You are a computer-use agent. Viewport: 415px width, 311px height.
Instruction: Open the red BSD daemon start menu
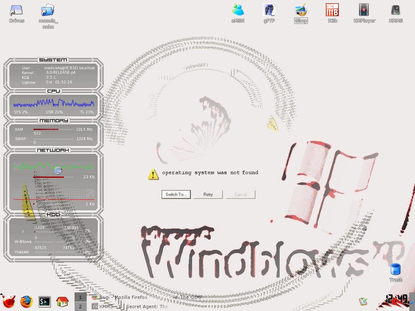coord(9,301)
